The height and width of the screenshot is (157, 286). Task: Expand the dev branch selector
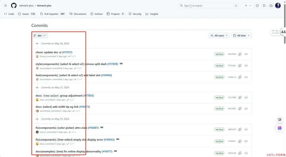coord(40,35)
